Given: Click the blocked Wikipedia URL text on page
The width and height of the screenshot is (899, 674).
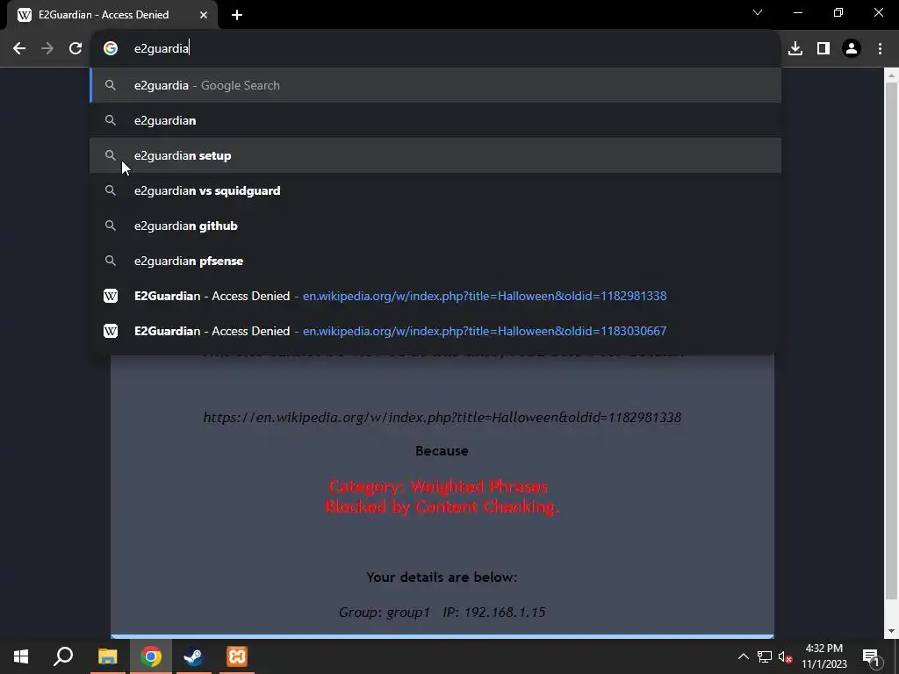Looking at the screenshot, I should (442, 417).
